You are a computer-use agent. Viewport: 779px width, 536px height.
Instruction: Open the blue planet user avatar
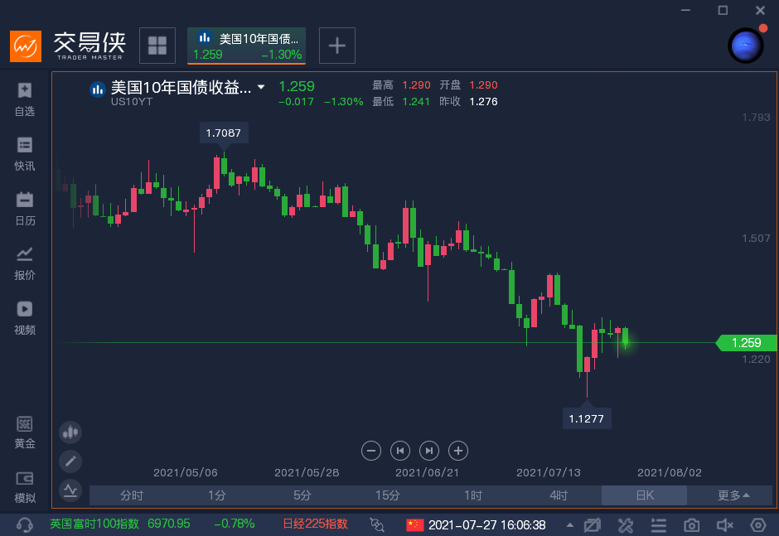click(x=746, y=46)
